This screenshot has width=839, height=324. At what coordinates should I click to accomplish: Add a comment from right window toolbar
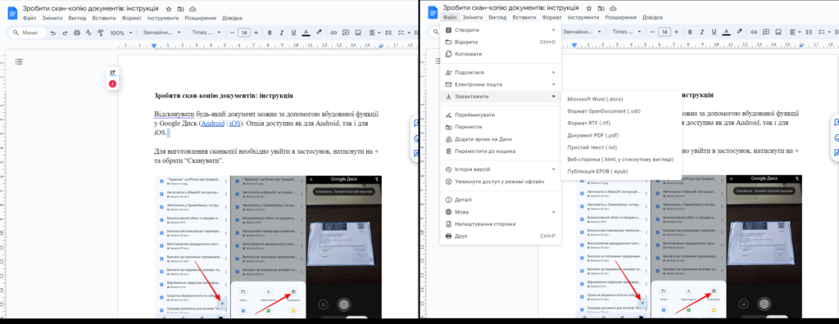tap(766, 33)
